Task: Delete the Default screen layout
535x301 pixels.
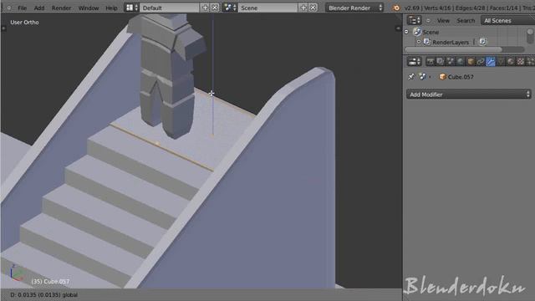Action: (215, 8)
